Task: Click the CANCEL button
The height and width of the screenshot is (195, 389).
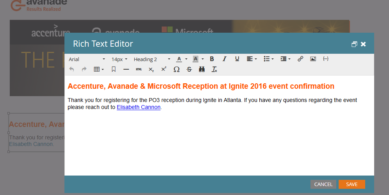Action: coord(323,184)
